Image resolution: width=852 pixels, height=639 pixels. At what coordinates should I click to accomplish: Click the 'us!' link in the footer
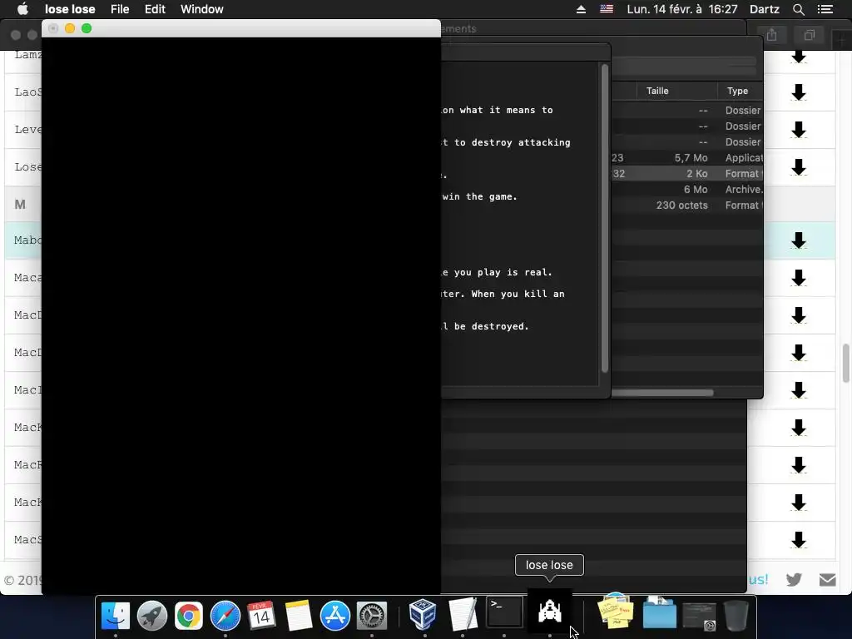click(758, 579)
